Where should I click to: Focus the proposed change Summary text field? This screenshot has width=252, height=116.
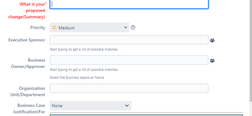pos(129,4)
